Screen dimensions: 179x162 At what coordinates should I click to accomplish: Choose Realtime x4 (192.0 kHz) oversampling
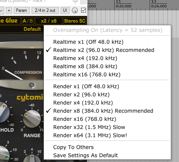point(108,58)
